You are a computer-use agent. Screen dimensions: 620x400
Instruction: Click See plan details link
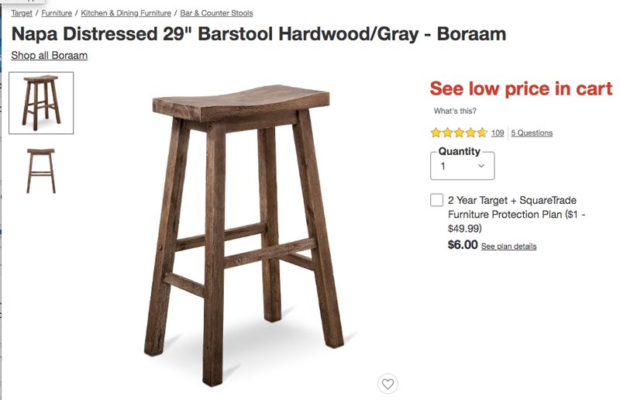tap(508, 247)
